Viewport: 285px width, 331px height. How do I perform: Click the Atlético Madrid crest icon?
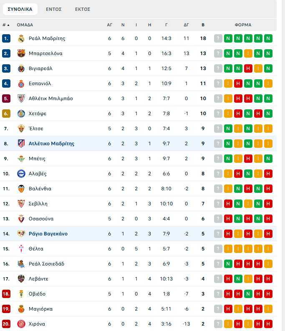tap(21, 144)
